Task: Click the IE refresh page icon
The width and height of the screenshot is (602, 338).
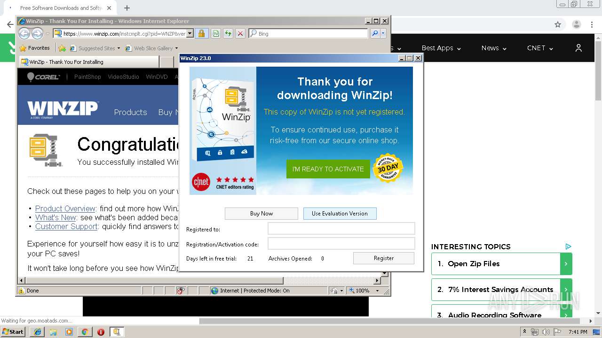Action: pyautogui.click(x=228, y=33)
